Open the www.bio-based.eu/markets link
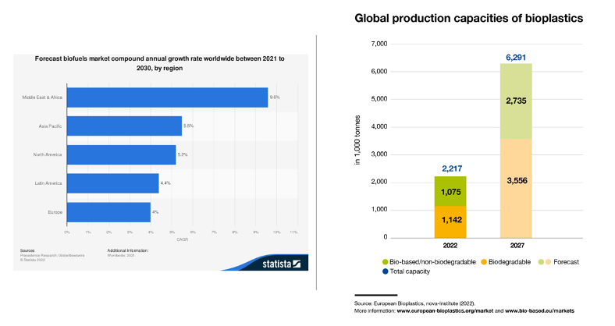Screen dimensions: 615x326 pyautogui.click(x=538, y=310)
